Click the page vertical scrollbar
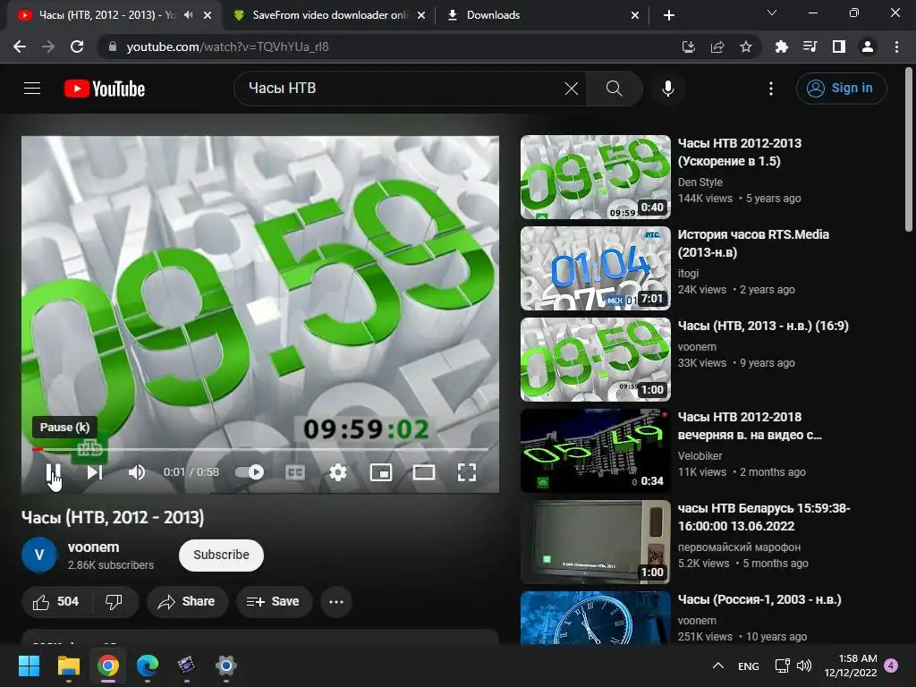This screenshot has width=916, height=687. pos(909,149)
